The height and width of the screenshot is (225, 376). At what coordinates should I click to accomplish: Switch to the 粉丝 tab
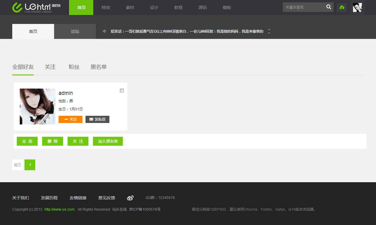pos(74,67)
